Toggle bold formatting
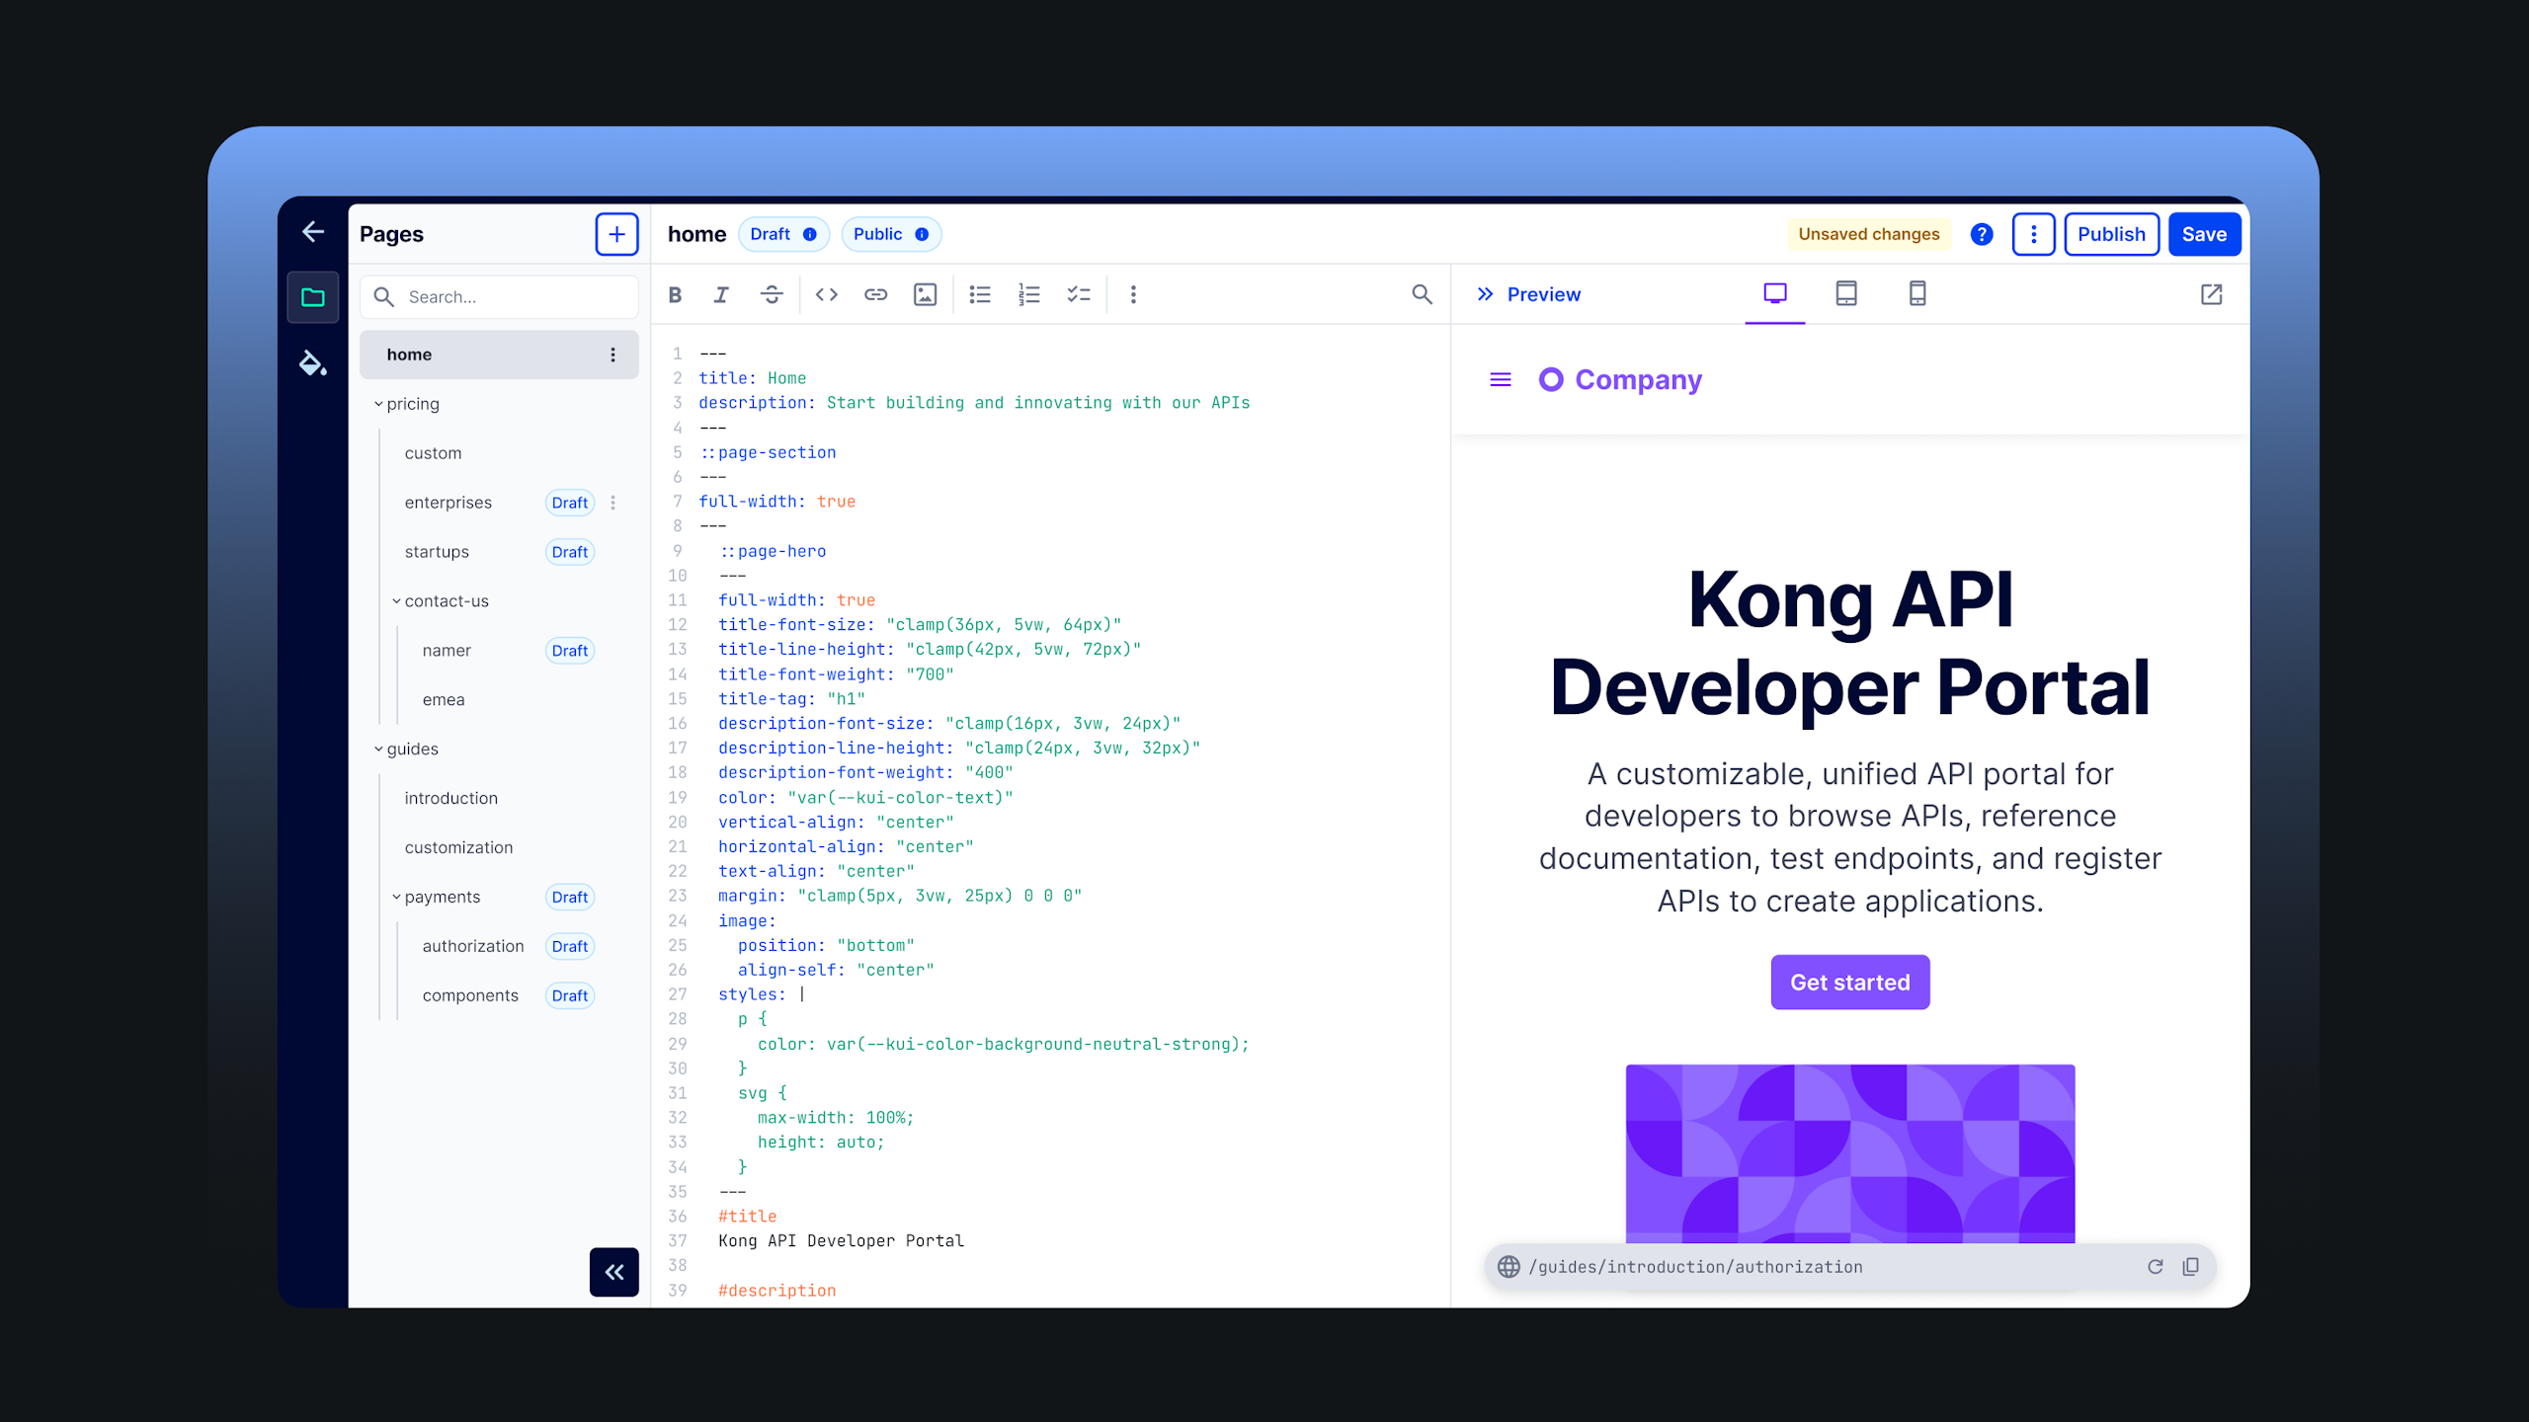 [676, 294]
